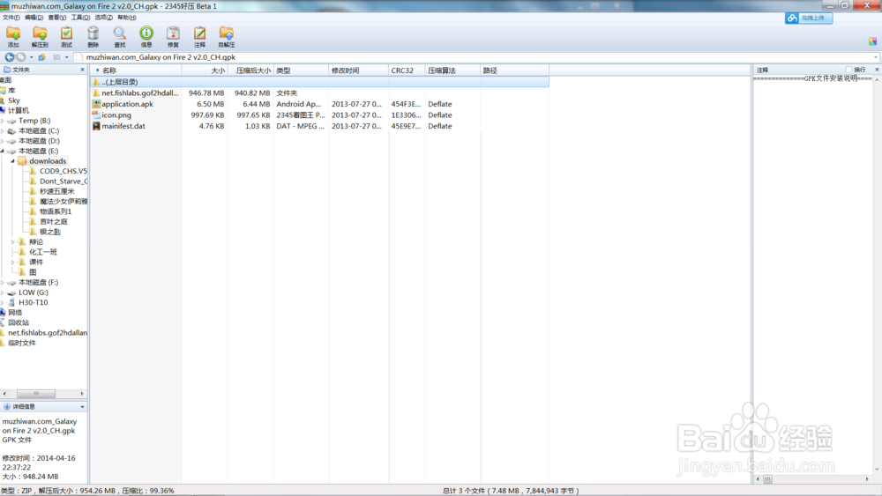This screenshot has width=882, height=496.
Task: Open the navigation history dropdown arrow
Action: (31, 57)
